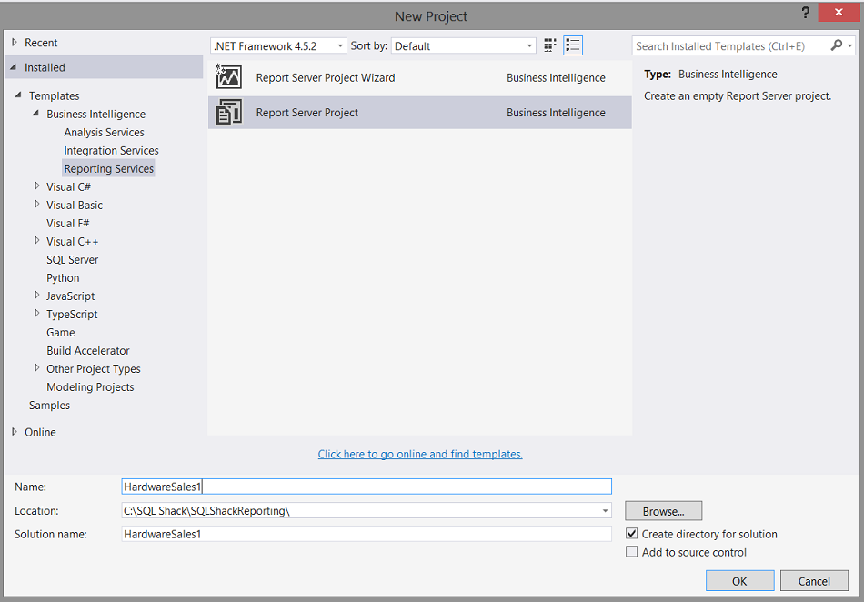The image size is (864, 602).
Task: Expand the Visual C# node
Action: tap(37, 186)
